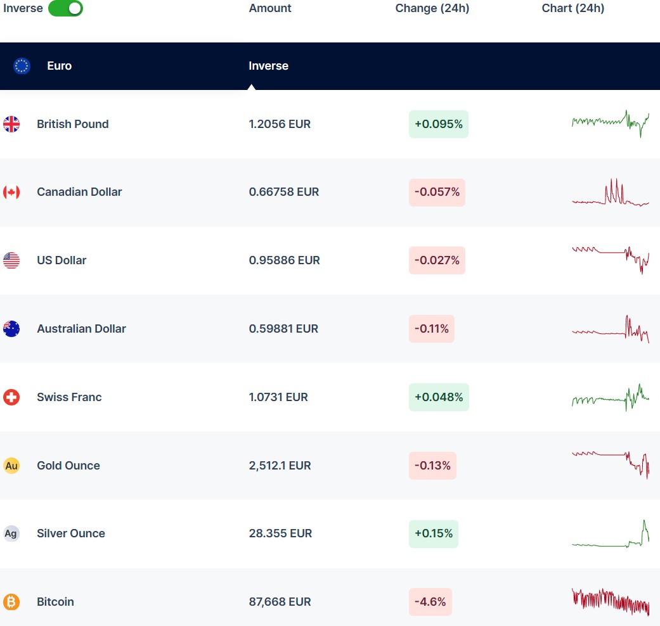
Task: Click the British Pound flag icon
Action: coord(11,124)
